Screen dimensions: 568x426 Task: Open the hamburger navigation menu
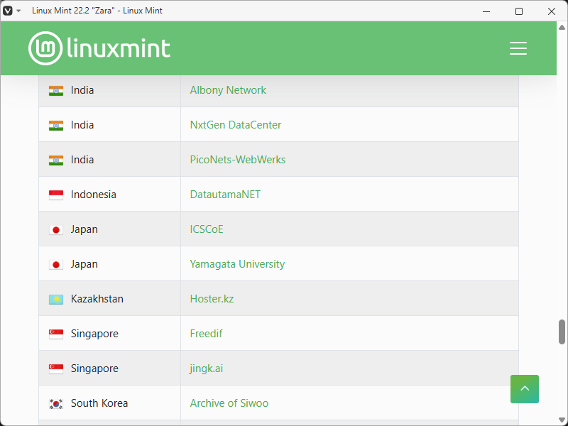tap(518, 48)
